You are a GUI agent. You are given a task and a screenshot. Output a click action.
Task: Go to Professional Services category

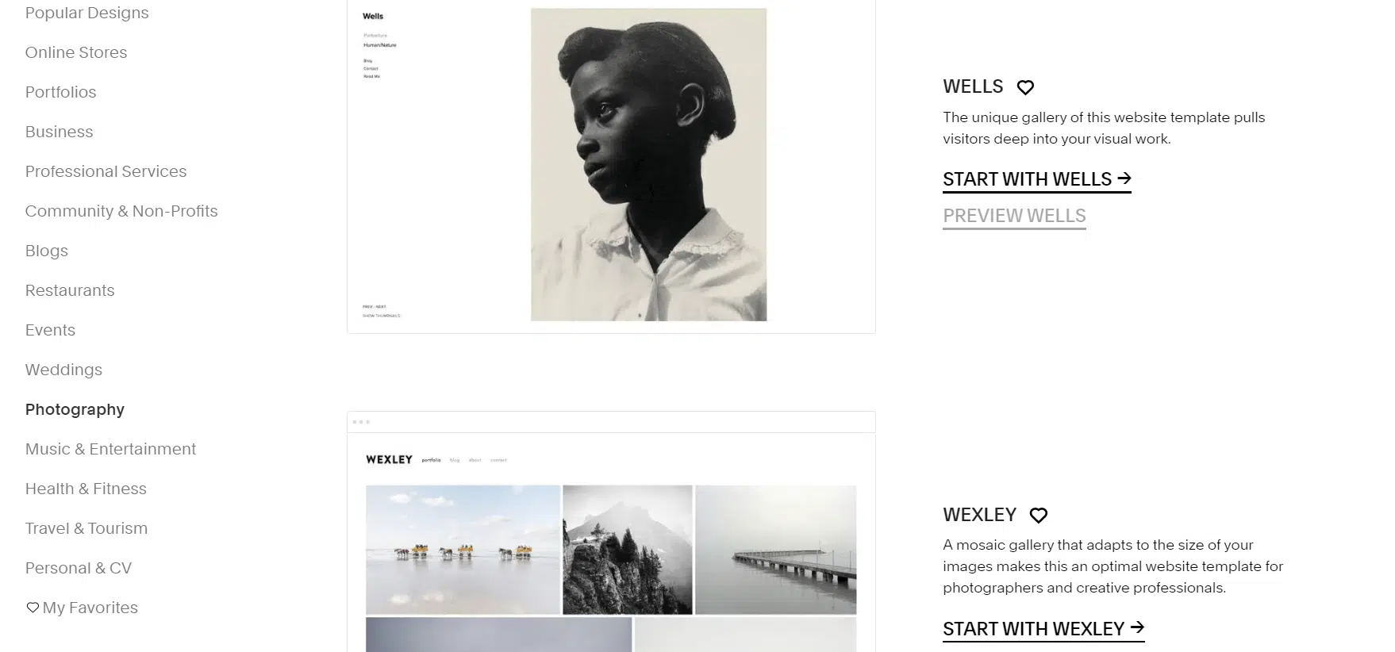pos(106,171)
